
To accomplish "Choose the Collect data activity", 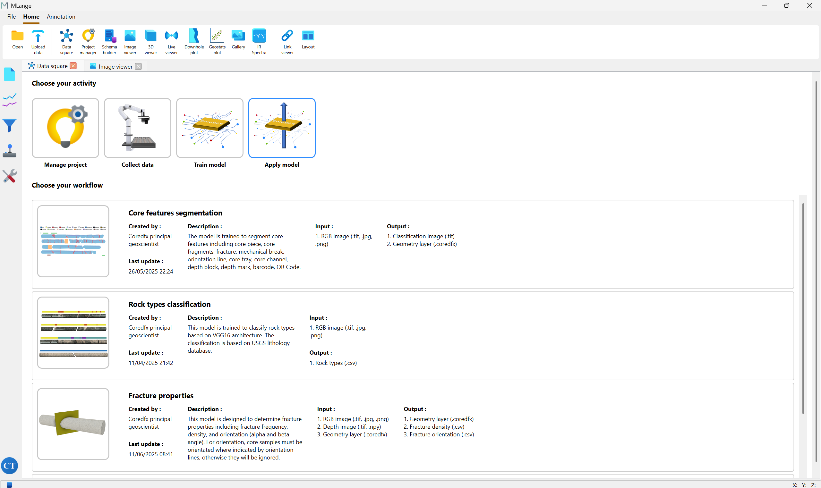I will [138, 128].
